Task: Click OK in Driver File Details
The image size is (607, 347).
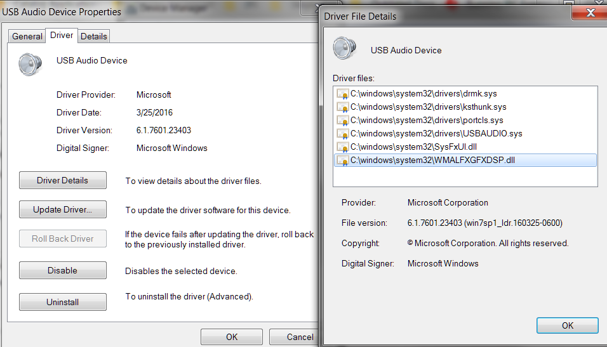Action: (x=568, y=325)
